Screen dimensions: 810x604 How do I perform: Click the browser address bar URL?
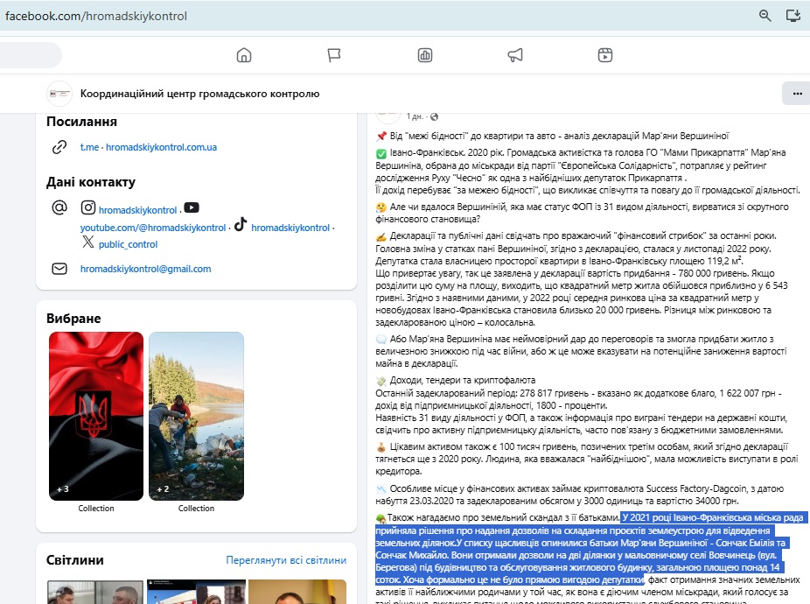[x=96, y=16]
